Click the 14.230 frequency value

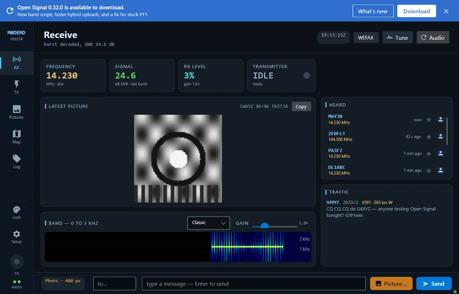[62, 76]
